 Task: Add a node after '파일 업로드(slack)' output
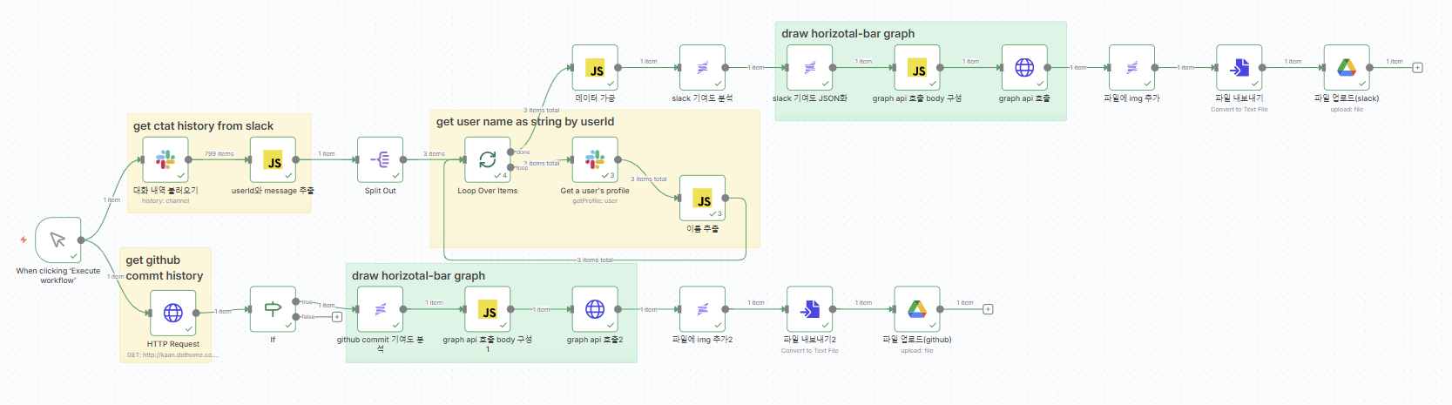pyautogui.click(x=1417, y=68)
